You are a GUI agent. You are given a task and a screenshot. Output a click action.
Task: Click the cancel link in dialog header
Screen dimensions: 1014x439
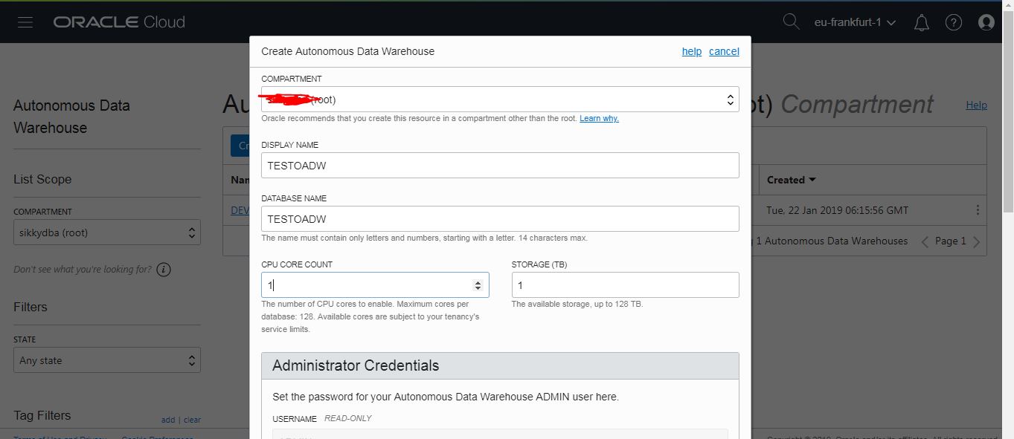724,51
